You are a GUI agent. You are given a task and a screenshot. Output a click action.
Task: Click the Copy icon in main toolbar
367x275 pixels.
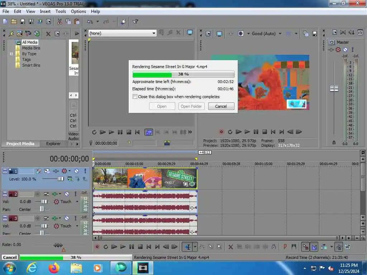[68, 22]
